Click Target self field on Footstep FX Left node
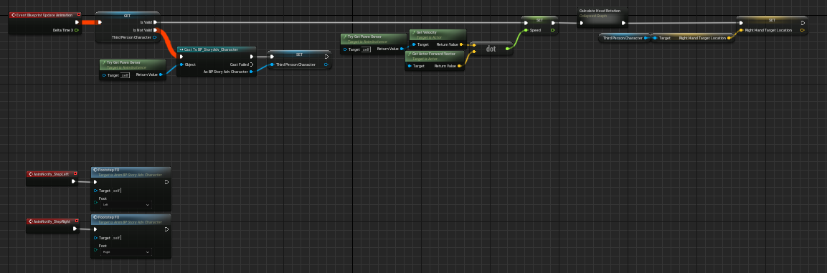Screen dimensions: 827x273 click(x=117, y=191)
